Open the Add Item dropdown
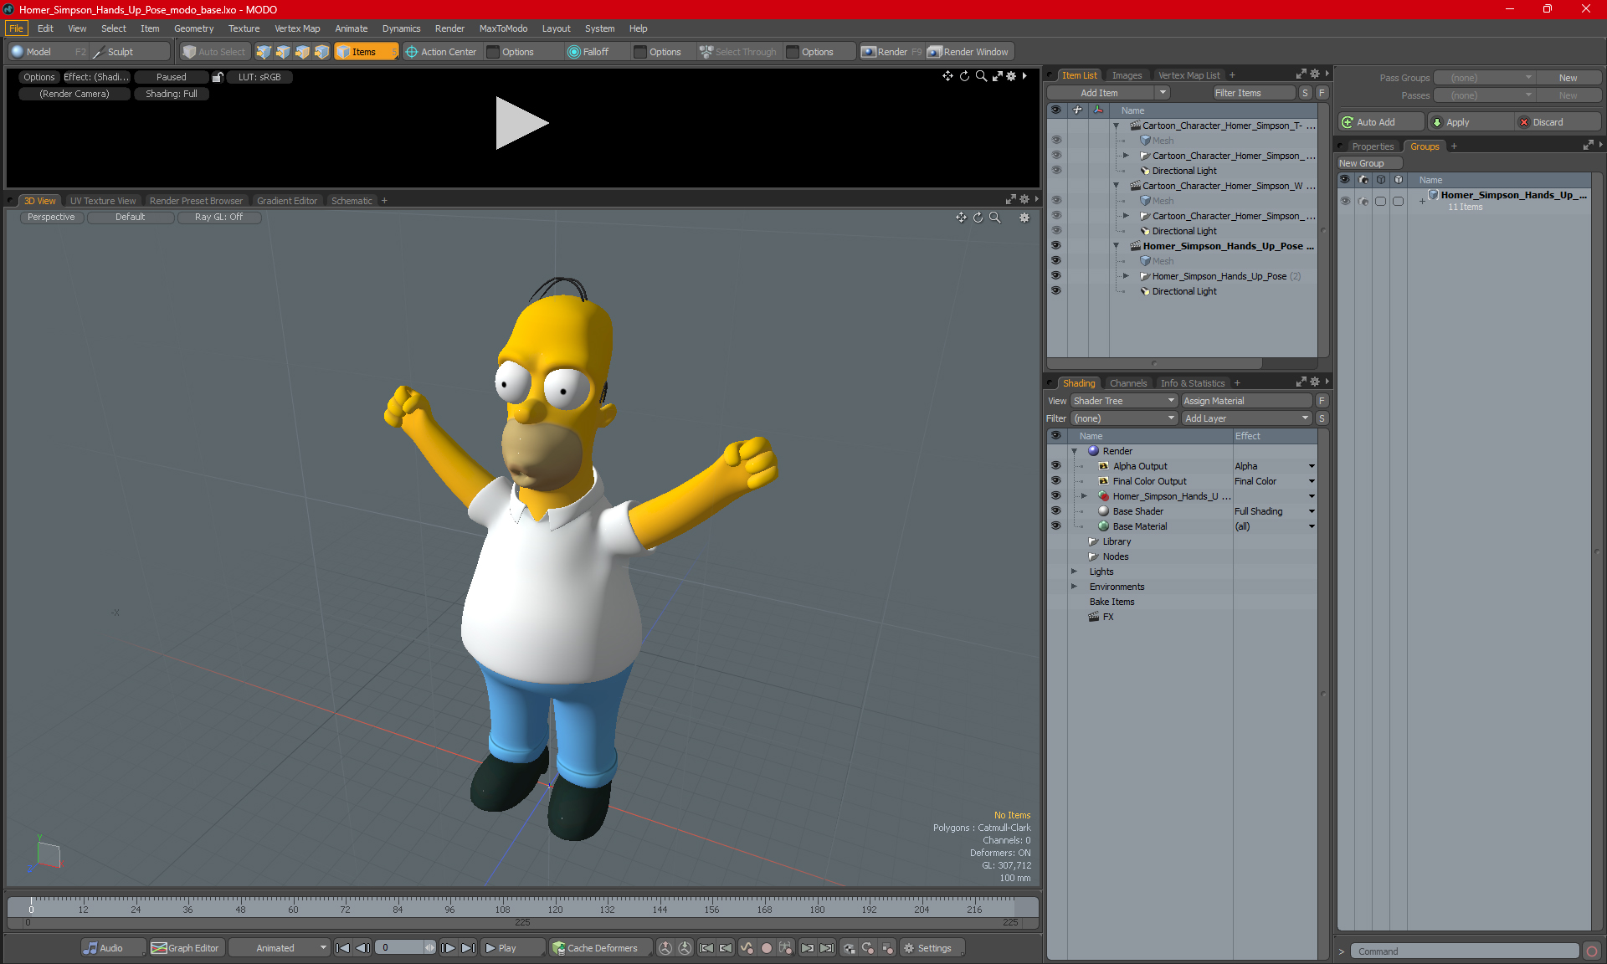1607x964 pixels. (x=1163, y=93)
